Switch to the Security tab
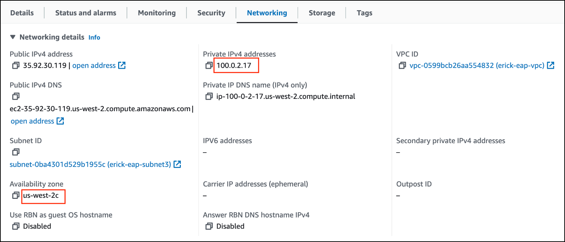This screenshot has width=565, height=242. click(211, 13)
